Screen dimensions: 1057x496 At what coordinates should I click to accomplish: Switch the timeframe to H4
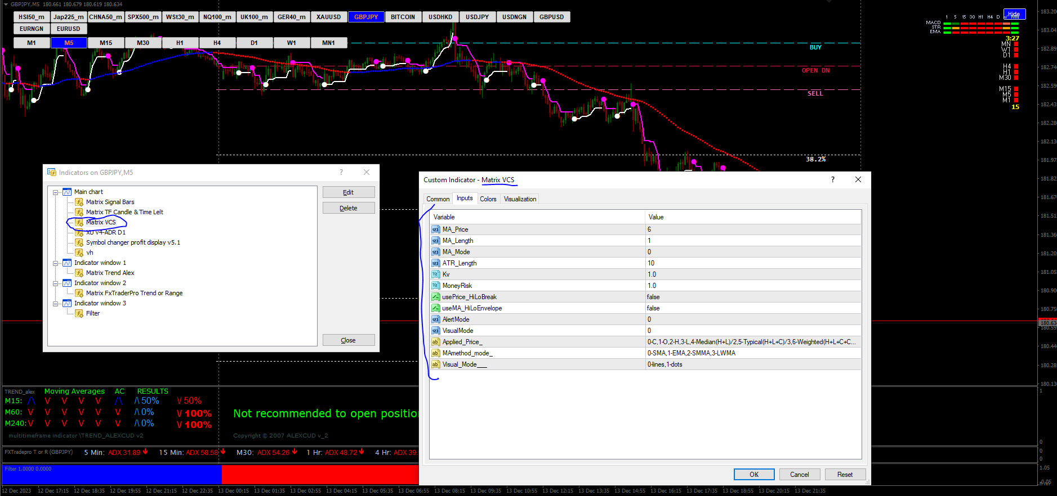[217, 43]
